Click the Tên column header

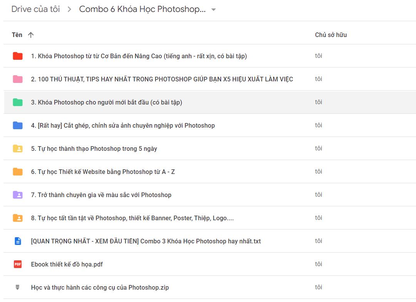(x=17, y=35)
